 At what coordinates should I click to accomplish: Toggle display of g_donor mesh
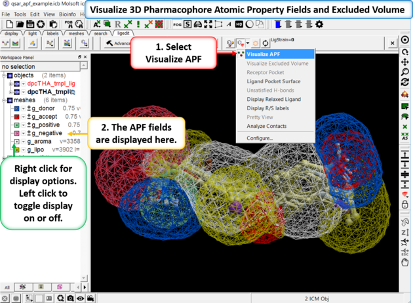(x=16, y=108)
